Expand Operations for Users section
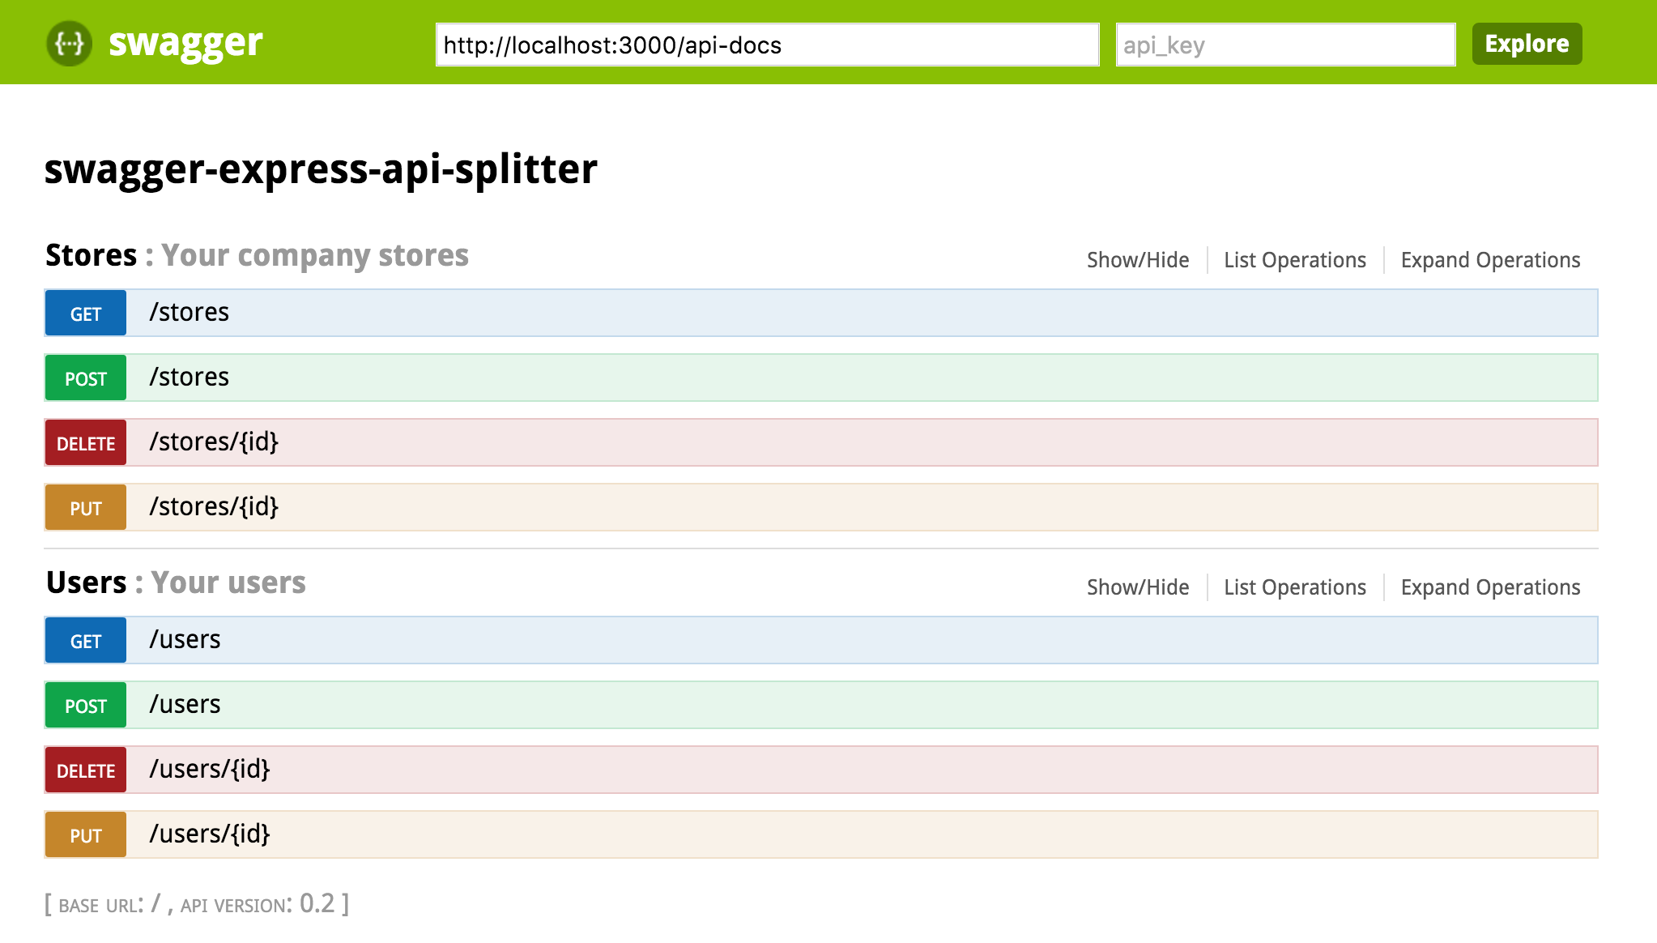The width and height of the screenshot is (1657, 943). click(1492, 587)
